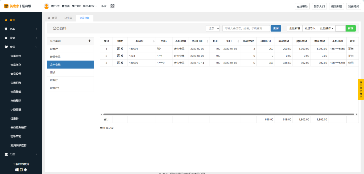
Task: Download the Windows POS software
Action: 17,170
